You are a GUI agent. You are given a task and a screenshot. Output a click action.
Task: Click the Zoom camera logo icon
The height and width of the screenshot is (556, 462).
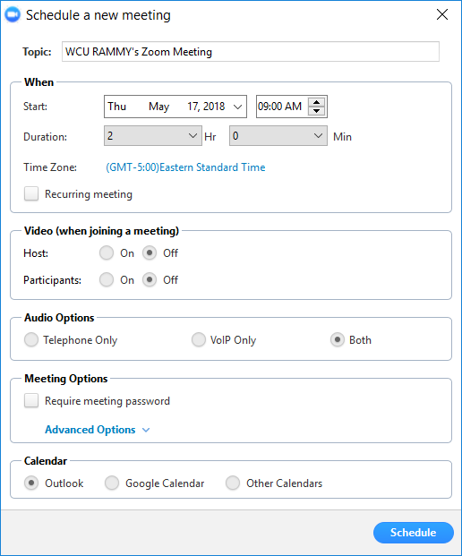pos(13,15)
